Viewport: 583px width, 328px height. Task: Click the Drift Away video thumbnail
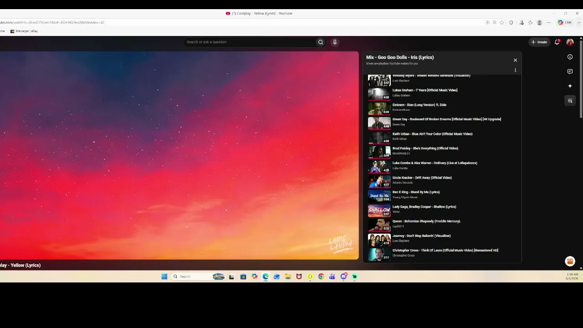tap(379, 181)
